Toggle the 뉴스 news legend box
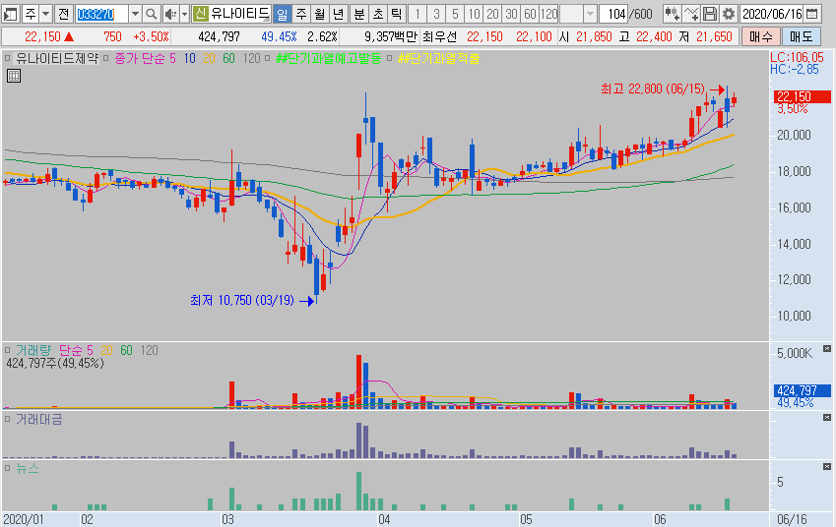 (8, 468)
